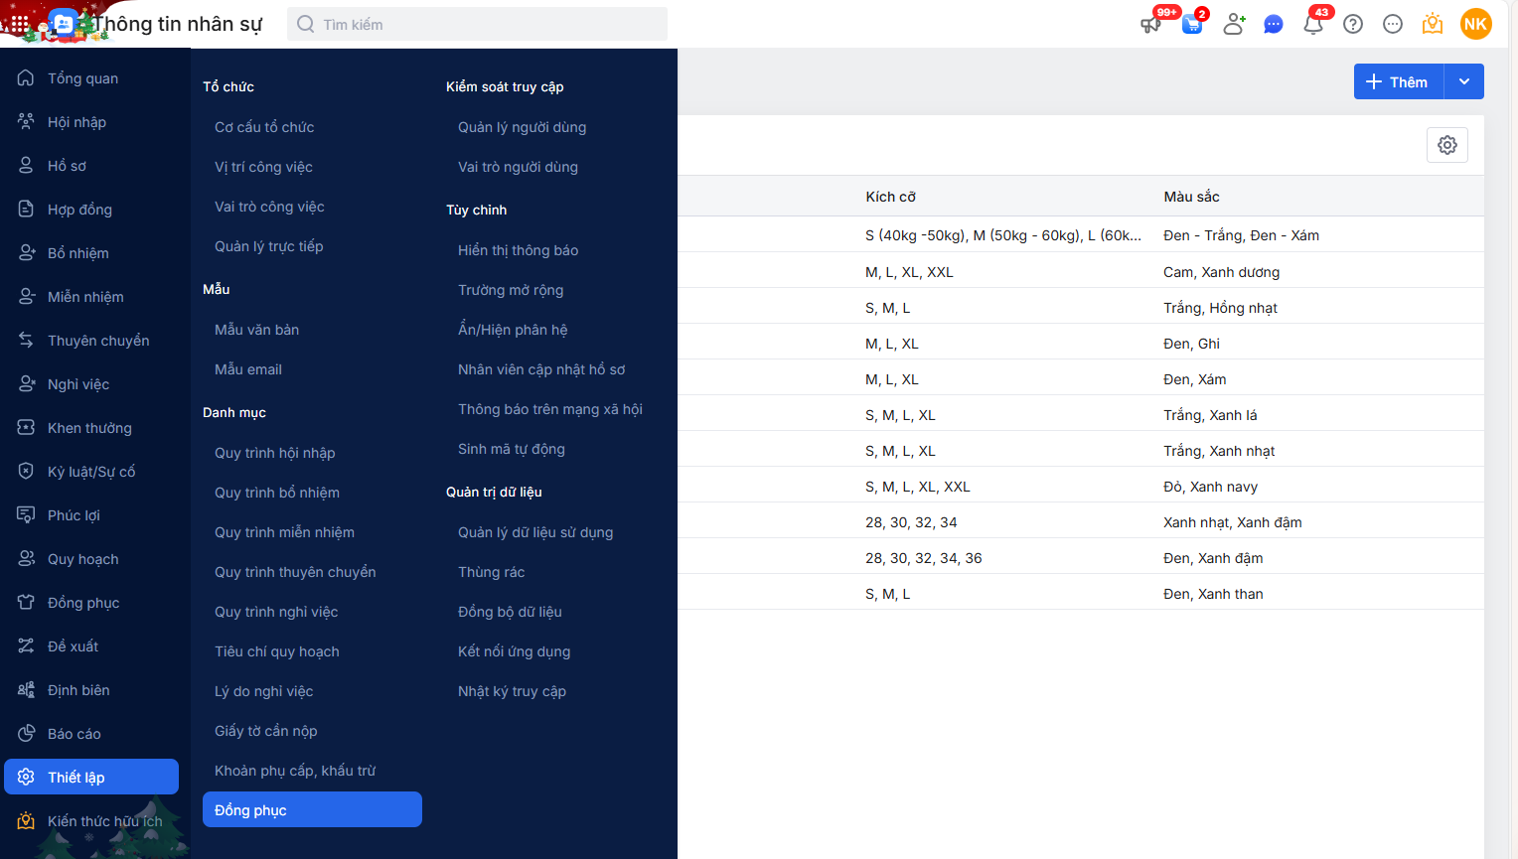Open Mẫu email menu item
1518x859 pixels.
[x=248, y=369]
